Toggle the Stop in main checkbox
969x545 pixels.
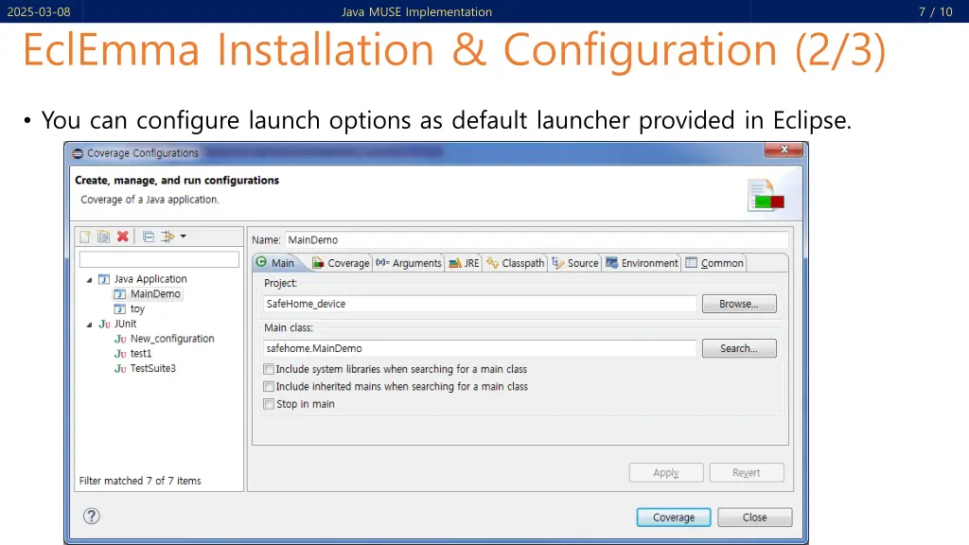269,403
